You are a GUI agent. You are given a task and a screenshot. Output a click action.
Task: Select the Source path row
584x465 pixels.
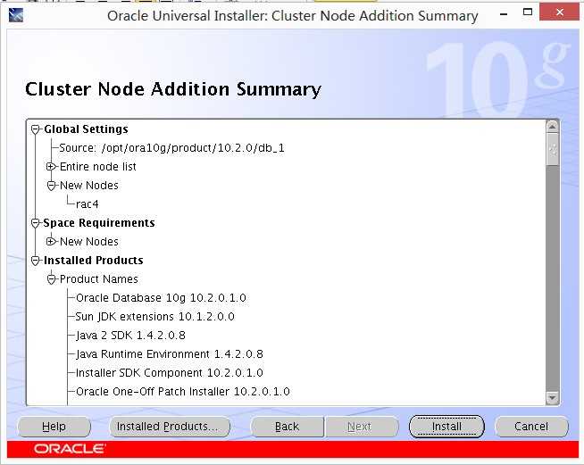[171, 148]
